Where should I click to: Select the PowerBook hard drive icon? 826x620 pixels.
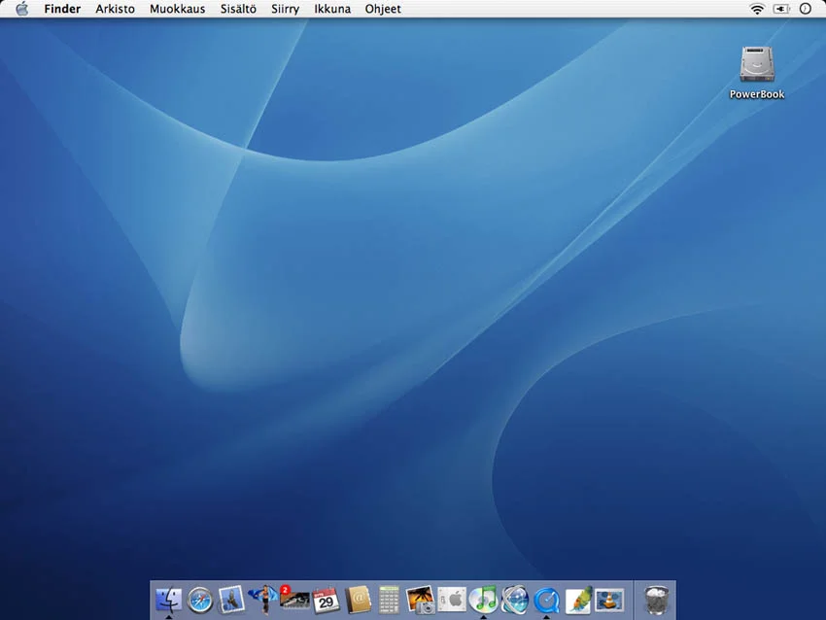point(756,65)
